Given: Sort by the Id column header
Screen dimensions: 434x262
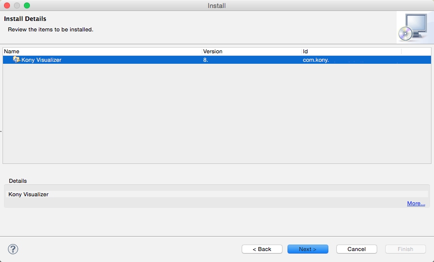Looking at the screenshot, I should 351,51.
